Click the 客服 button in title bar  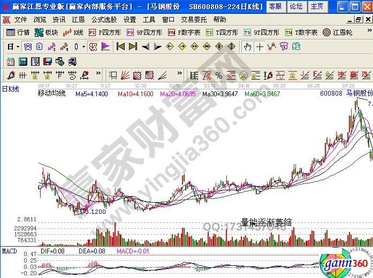(x=275, y=6)
